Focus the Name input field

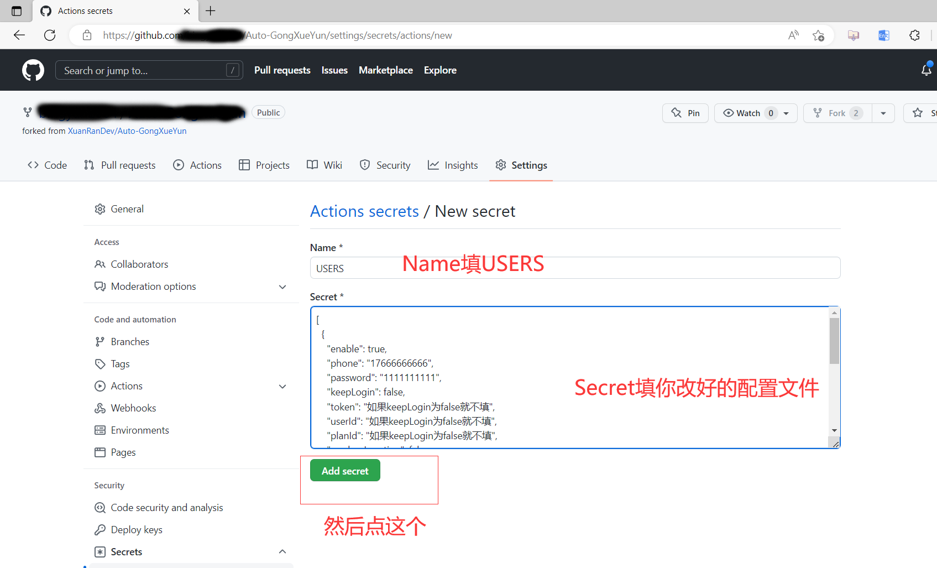(x=575, y=268)
